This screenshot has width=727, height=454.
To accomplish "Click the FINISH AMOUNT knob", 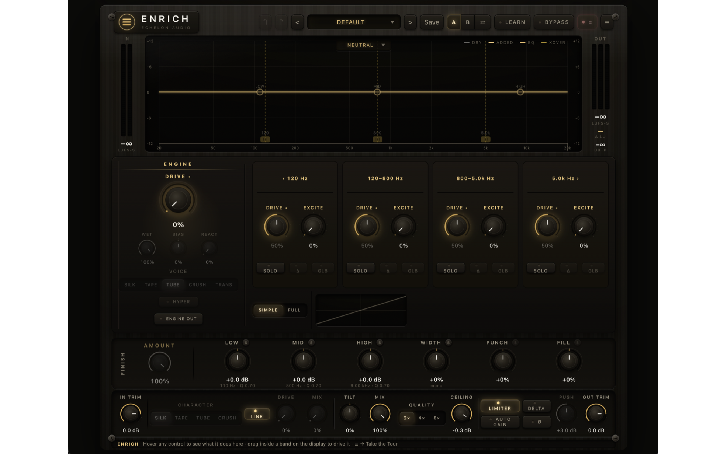I will point(160,363).
